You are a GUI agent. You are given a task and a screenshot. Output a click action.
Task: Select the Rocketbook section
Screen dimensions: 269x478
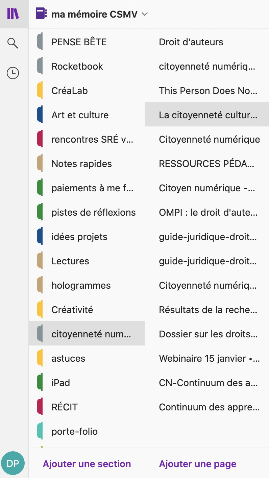[77, 66]
